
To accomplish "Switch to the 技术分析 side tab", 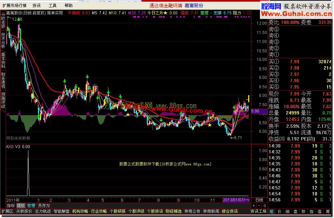I will [x=3, y=40].
